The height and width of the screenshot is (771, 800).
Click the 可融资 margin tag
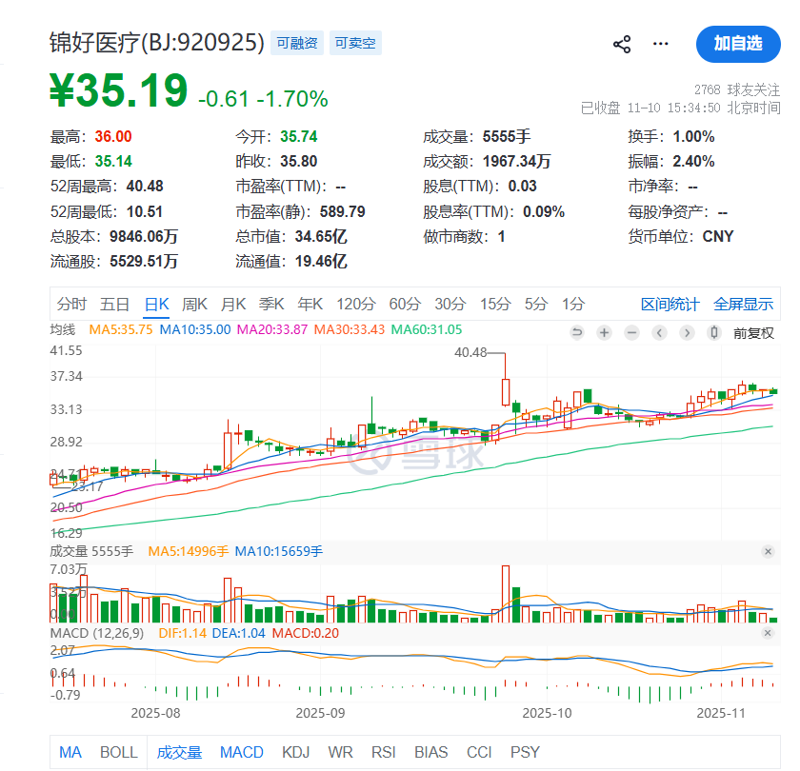[296, 43]
